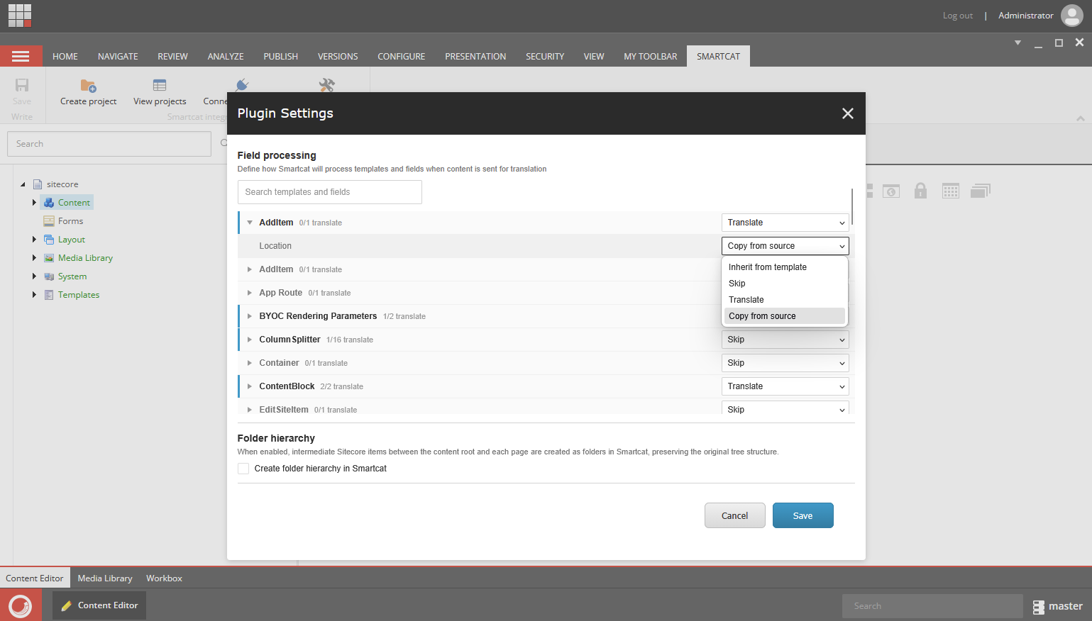Viewport: 1092px width, 621px height.
Task: Collapse the sitecore root tree node
Action: 23,184
